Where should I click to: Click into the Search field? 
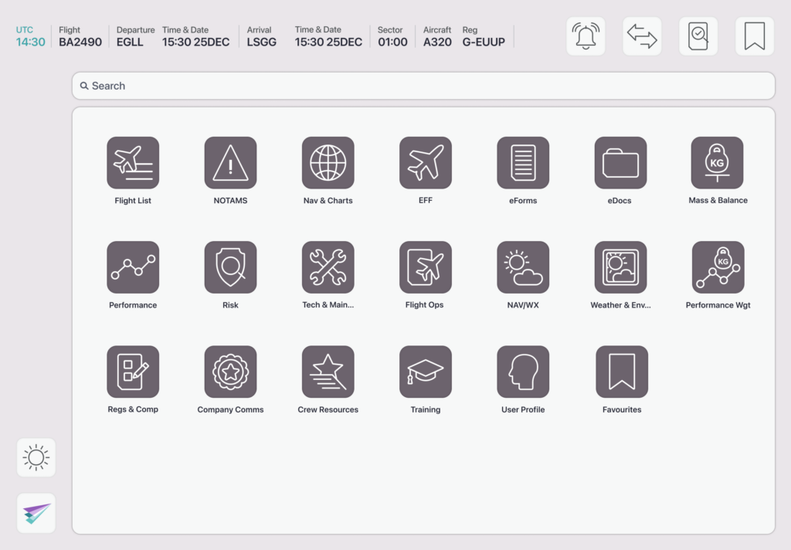click(423, 86)
